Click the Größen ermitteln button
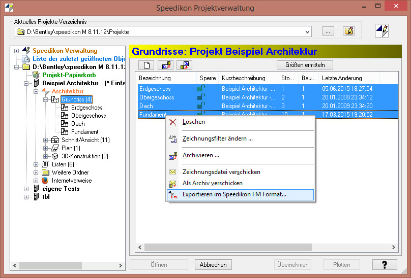 [305, 65]
